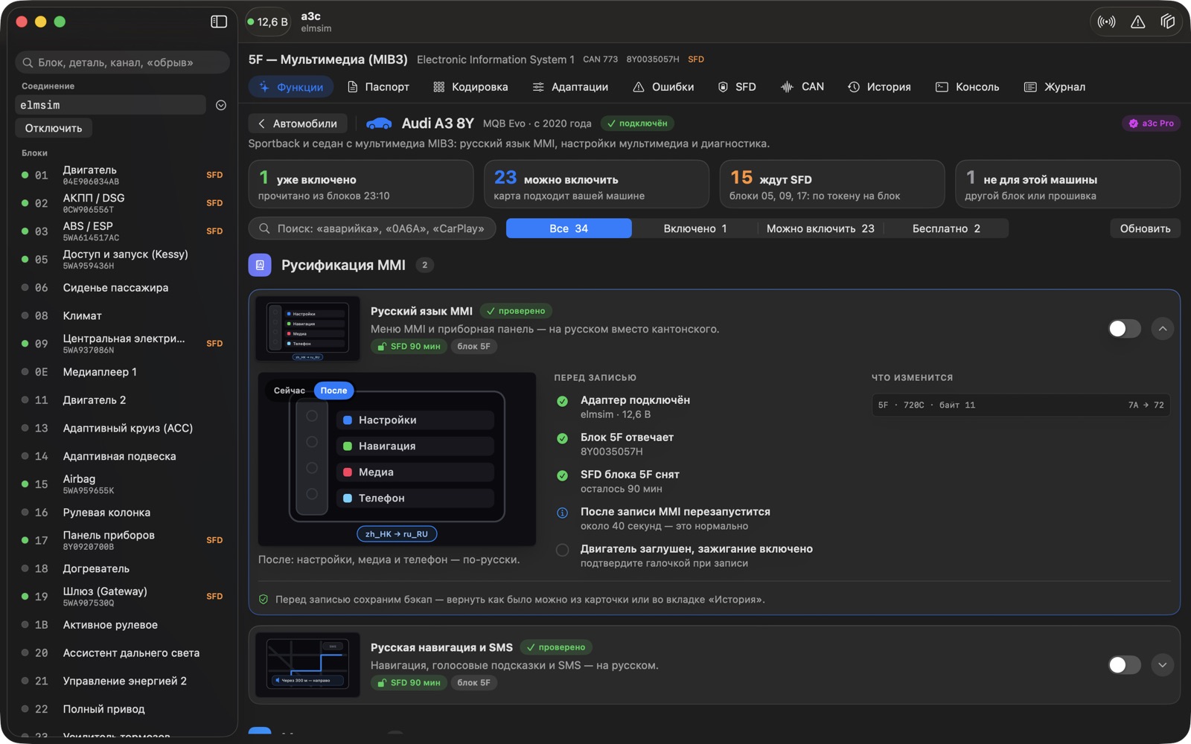This screenshot has height=744, width=1191.
Task: Switch to the CAN tab
Action: [x=802, y=87]
